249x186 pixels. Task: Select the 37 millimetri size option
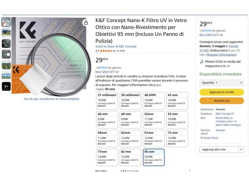[107, 101]
